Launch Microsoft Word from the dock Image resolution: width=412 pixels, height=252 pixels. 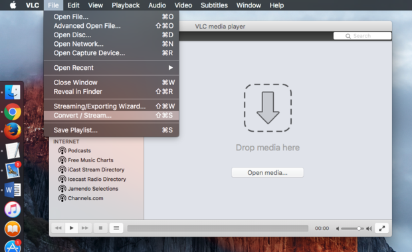(13, 189)
